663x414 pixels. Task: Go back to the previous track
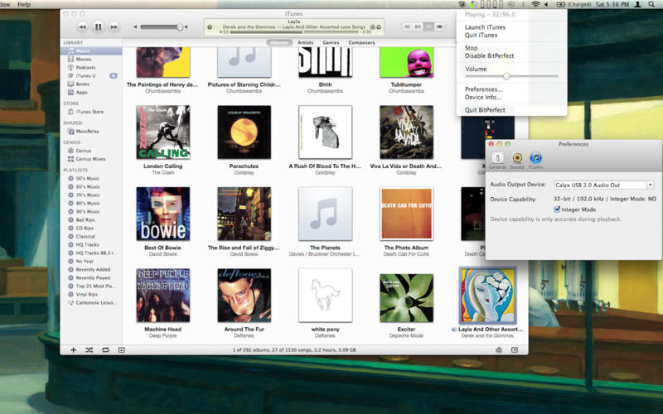click(82, 26)
